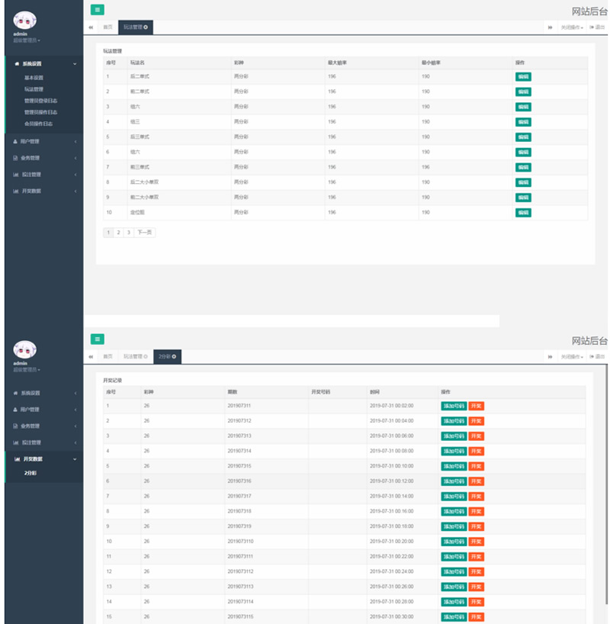Open 管理员登录日志 in the sidebar submenu
610x624 pixels.
(x=40, y=100)
